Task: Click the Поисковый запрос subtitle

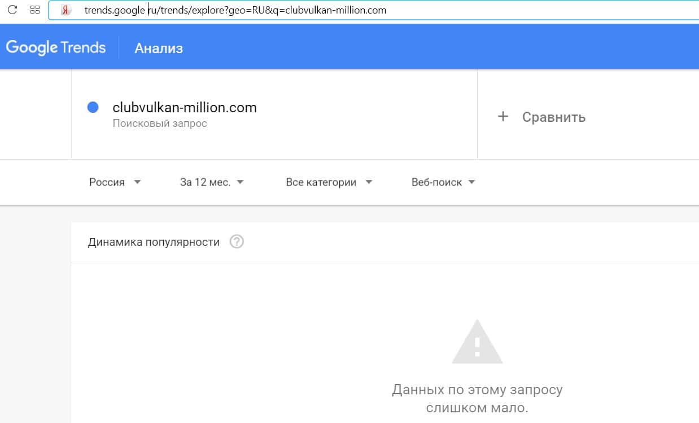Action: 160,123
